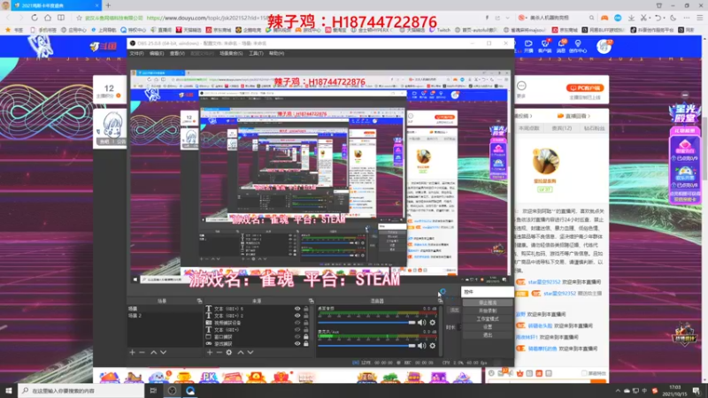This screenshot has width=708, height=398.
Task: Remove the selected source with the minus icon
Action: click(219, 352)
